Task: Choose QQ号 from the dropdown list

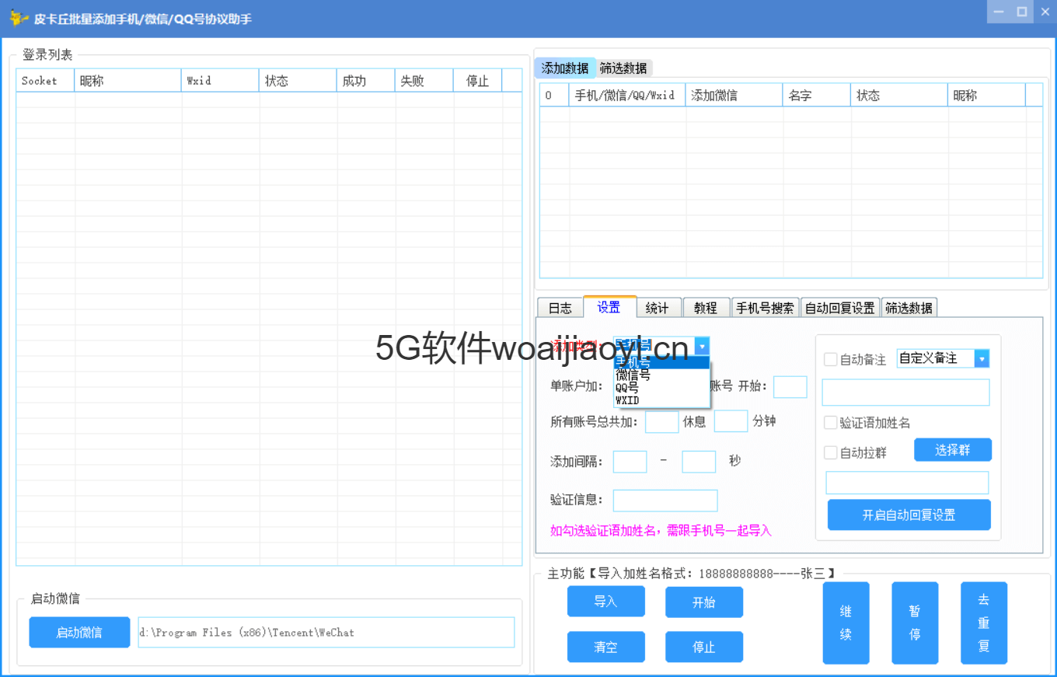Action: pos(661,387)
